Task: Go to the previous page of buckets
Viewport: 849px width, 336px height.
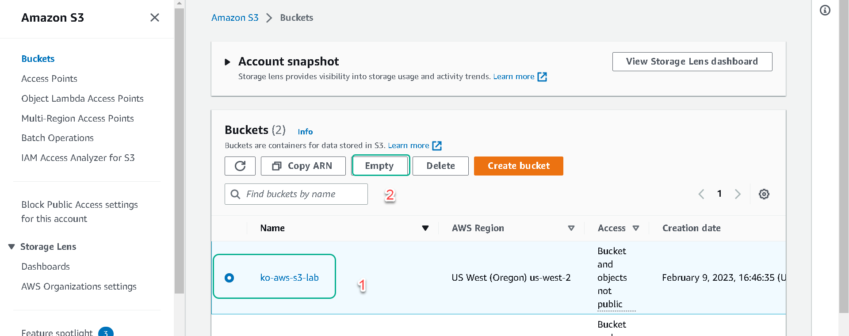Action: tap(701, 194)
